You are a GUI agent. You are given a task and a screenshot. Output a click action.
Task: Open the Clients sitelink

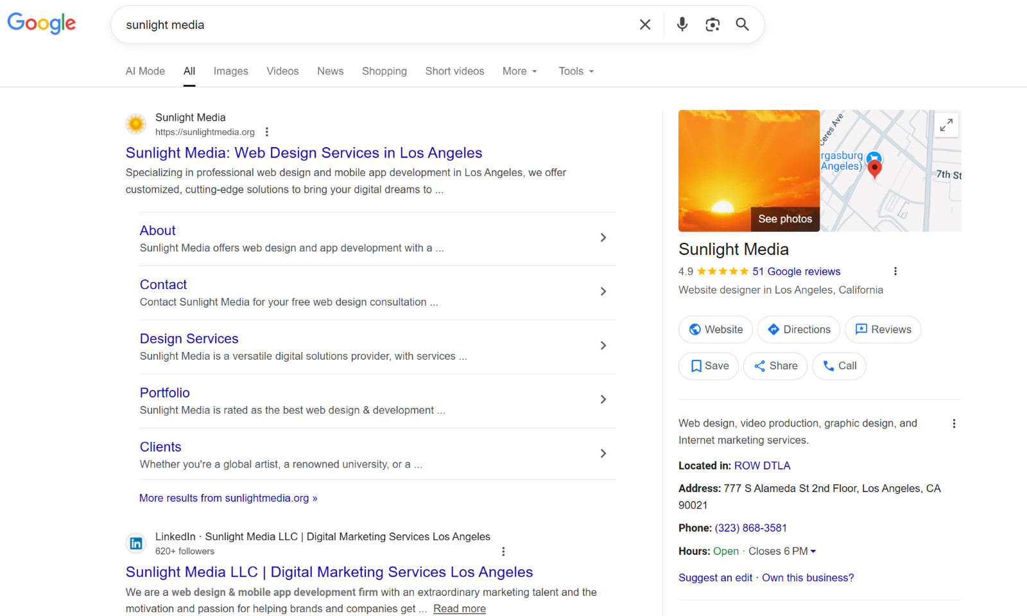click(160, 447)
